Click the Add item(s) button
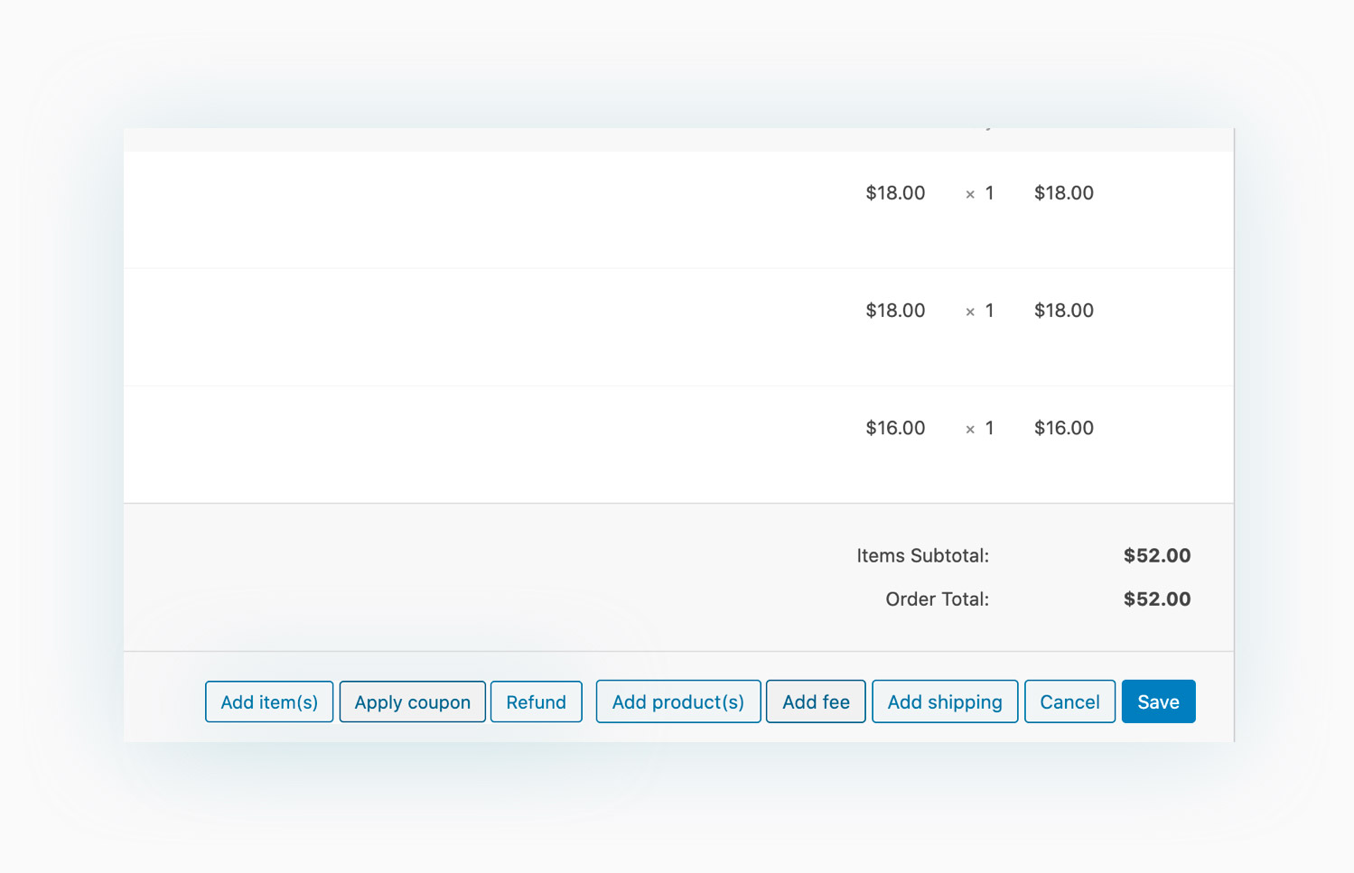 pos(269,701)
